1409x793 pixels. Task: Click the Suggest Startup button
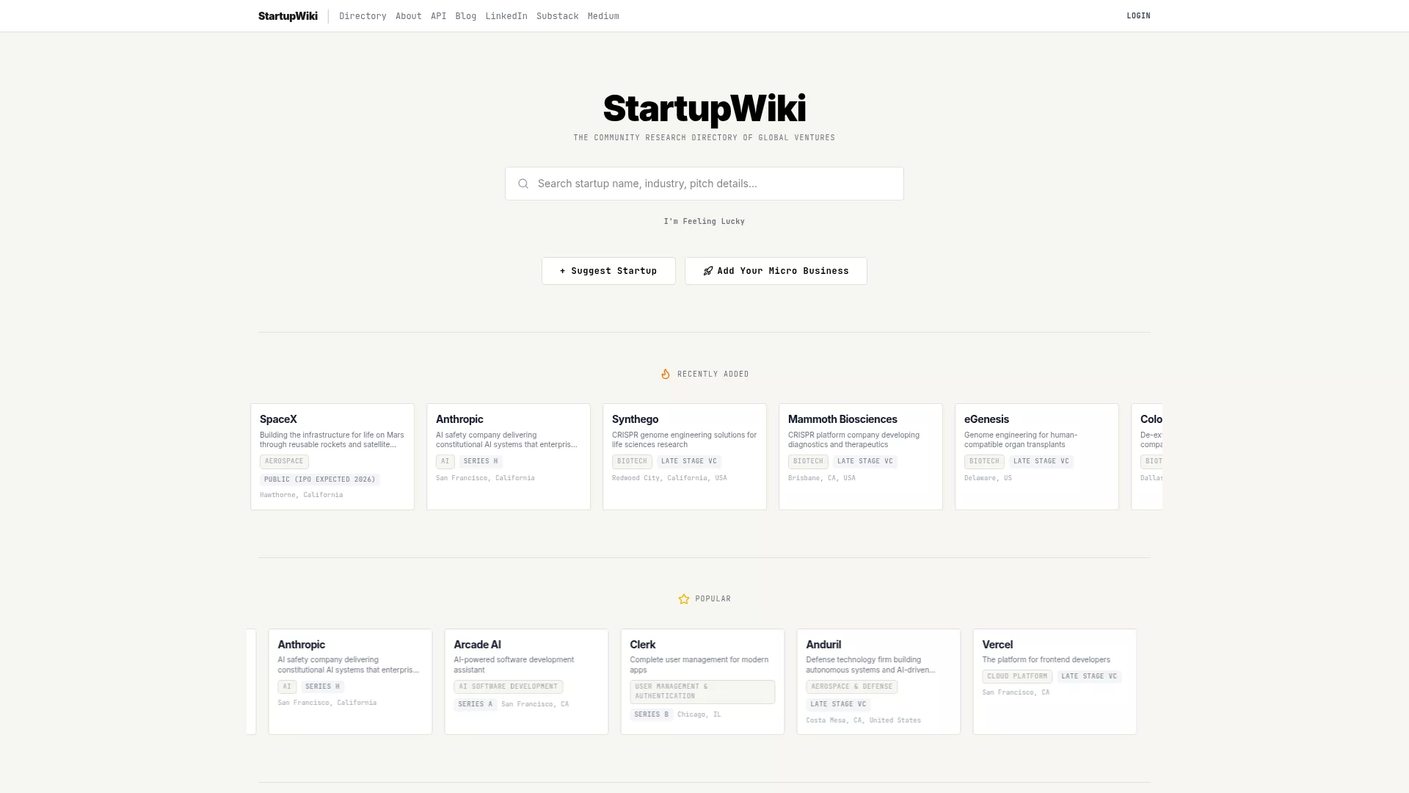tap(608, 271)
